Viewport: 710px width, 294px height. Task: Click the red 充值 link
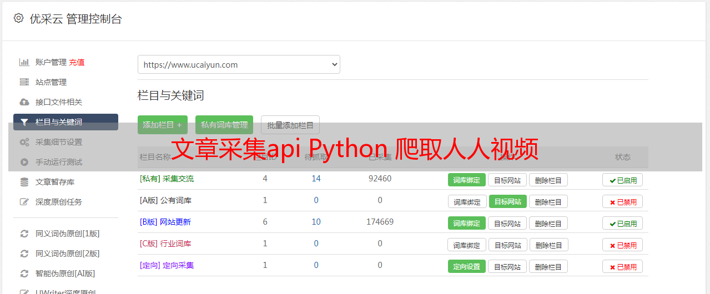pos(77,62)
